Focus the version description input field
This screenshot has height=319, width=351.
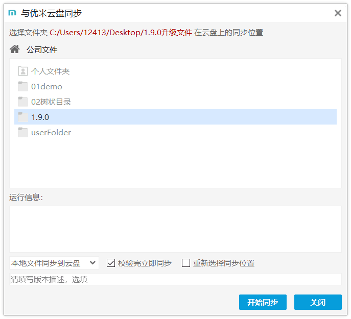(175, 279)
